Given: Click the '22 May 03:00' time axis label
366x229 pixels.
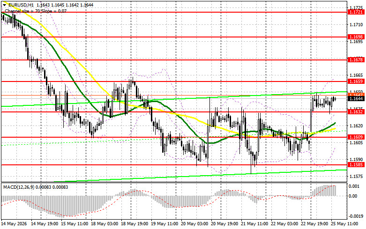Looking at the screenshot, I should pos(284,224).
